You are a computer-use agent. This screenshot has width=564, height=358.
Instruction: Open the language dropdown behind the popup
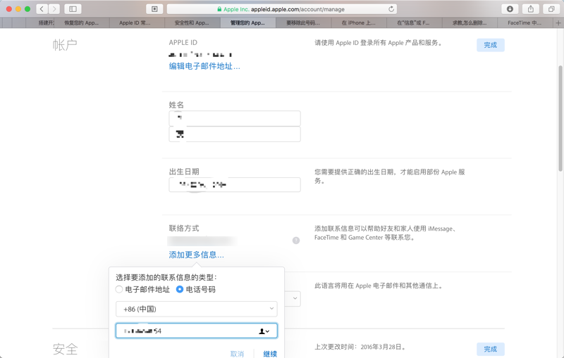(294, 298)
